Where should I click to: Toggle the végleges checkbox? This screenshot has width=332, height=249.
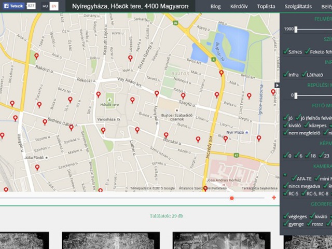coord(286,216)
